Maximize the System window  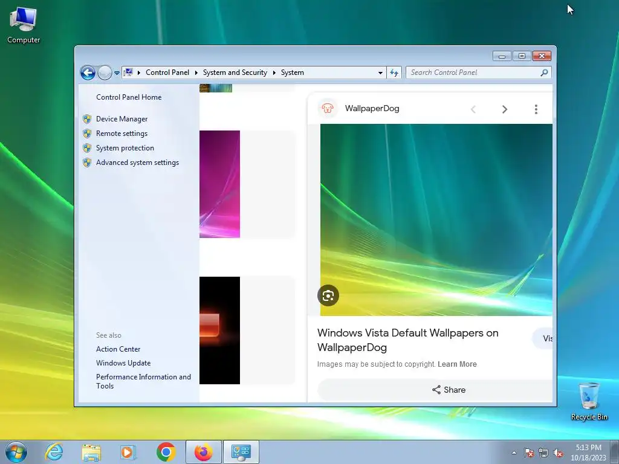click(x=522, y=56)
